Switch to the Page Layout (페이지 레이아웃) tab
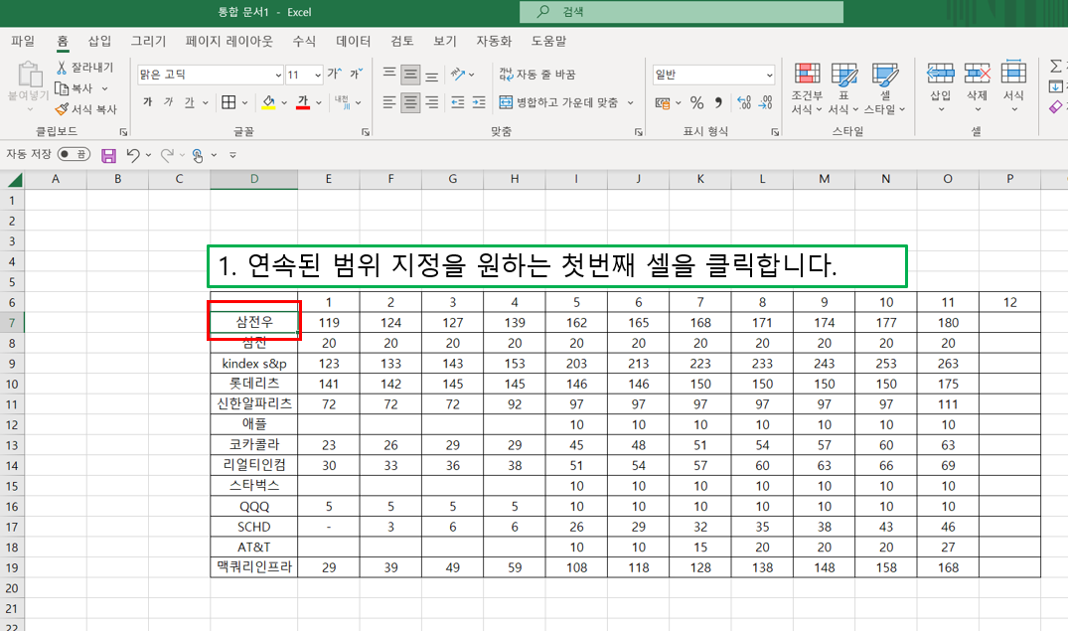This screenshot has height=631, width=1068. [229, 41]
